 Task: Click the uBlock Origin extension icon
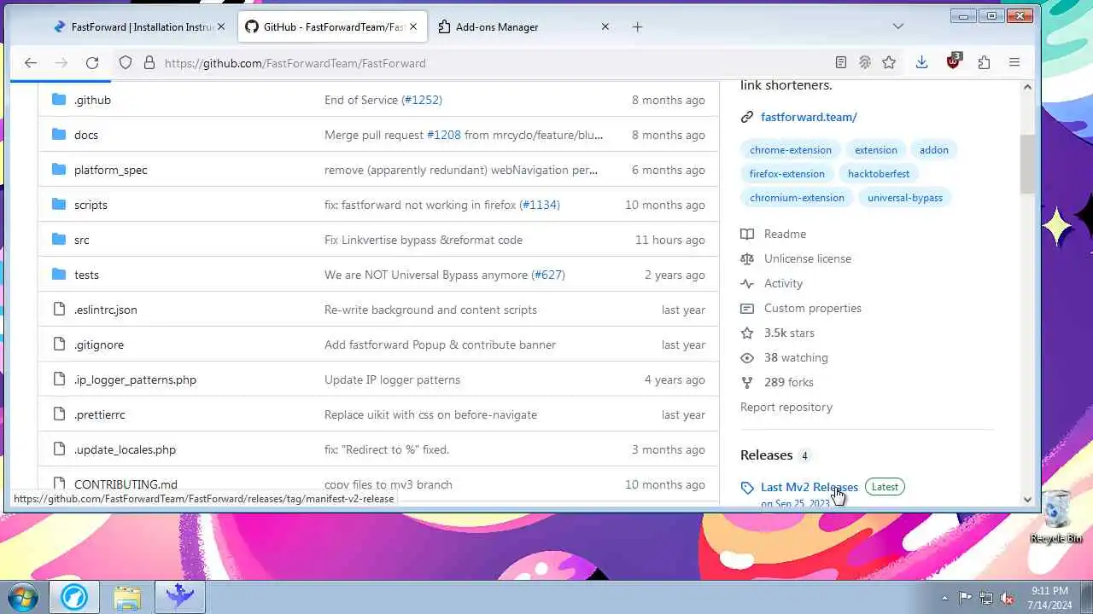pyautogui.click(x=953, y=61)
